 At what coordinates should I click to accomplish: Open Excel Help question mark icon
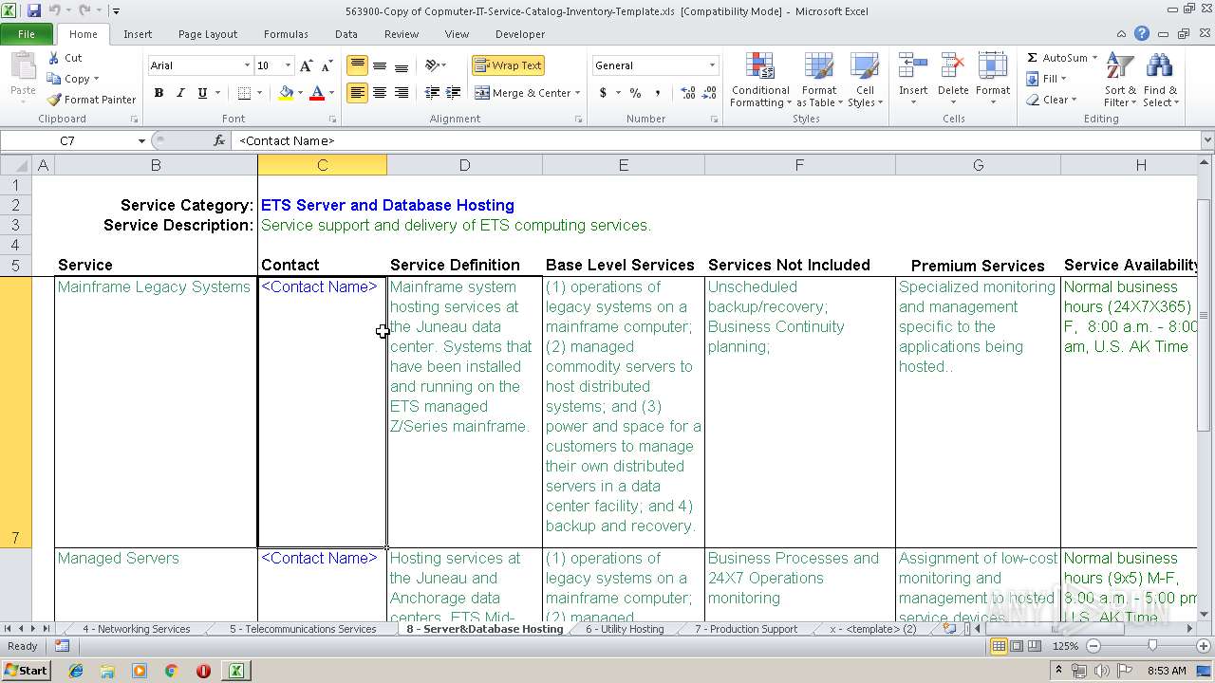1142,34
